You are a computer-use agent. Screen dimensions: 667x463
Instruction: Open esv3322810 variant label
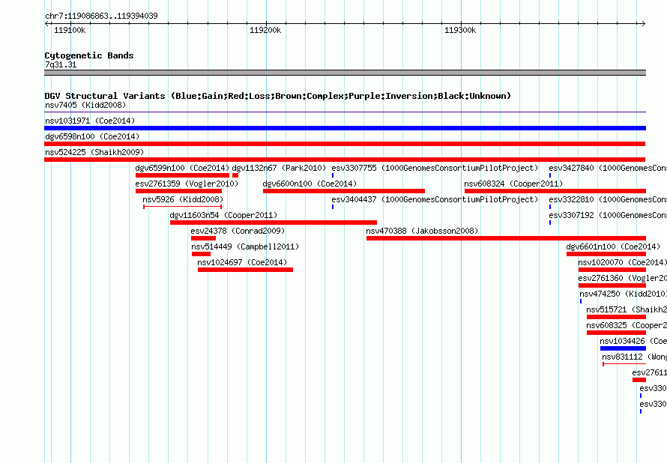point(608,199)
